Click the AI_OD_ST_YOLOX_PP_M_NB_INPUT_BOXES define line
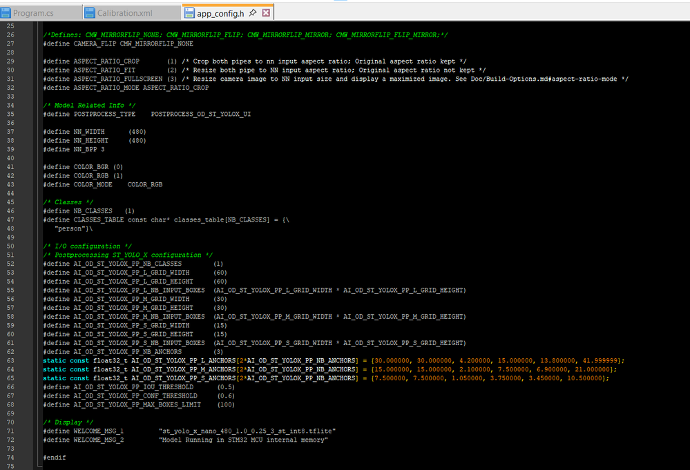The image size is (690, 470). point(254,316)
